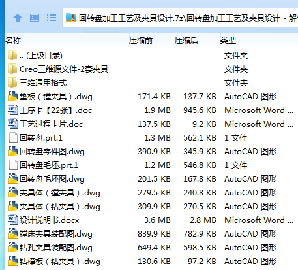Select file name 垫板（镗夹具）.dwg
This screenshot has width=298, height=270.
(56, 97)
